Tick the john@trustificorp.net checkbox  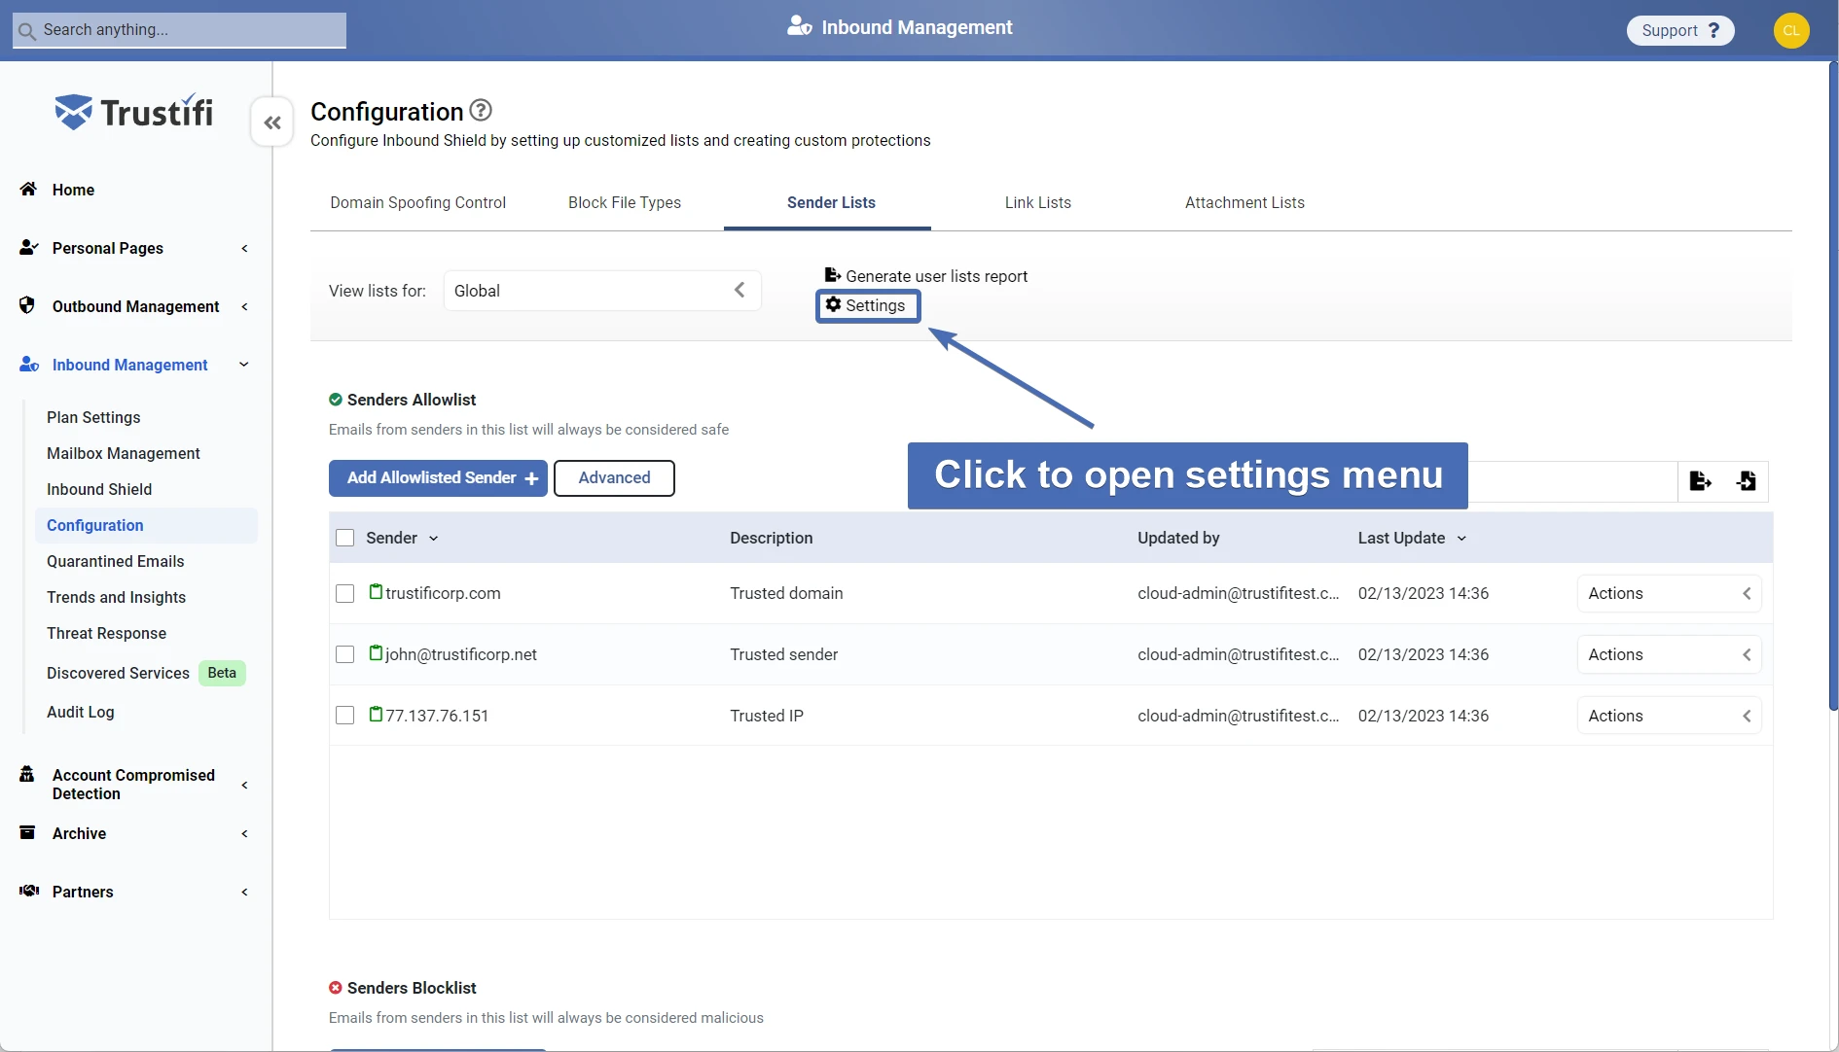pyautogui.click(x=344, y=654)
